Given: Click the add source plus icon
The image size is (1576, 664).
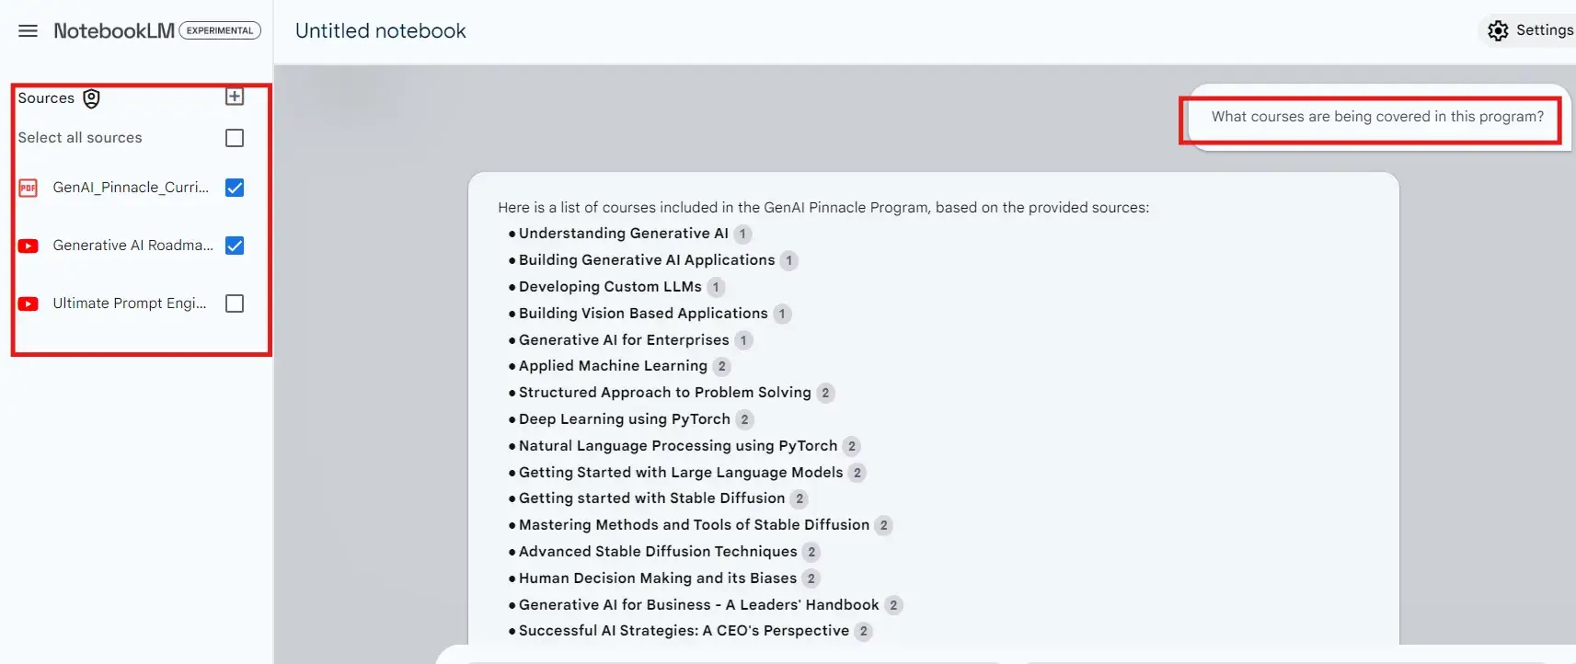Looking at the screenshot, I should [x=235, y=97].
